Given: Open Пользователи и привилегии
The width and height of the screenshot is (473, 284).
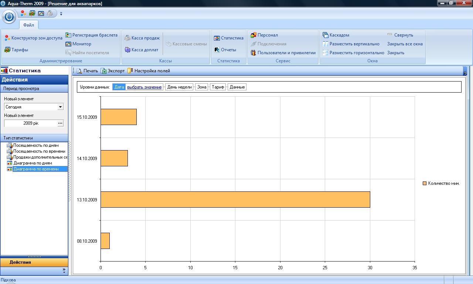Looking at the screenshot, I should (283, 53).
